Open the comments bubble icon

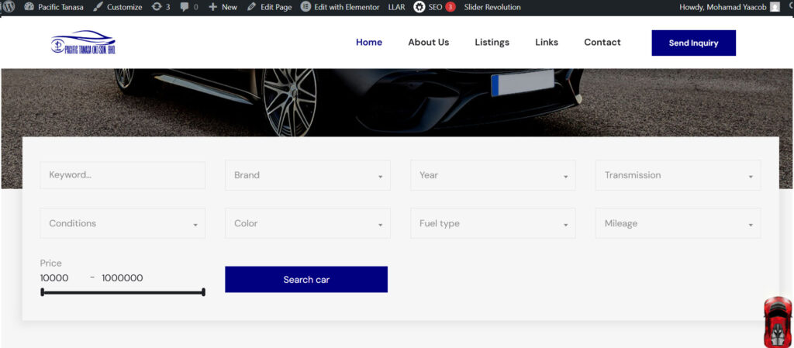tap(185, 7)
